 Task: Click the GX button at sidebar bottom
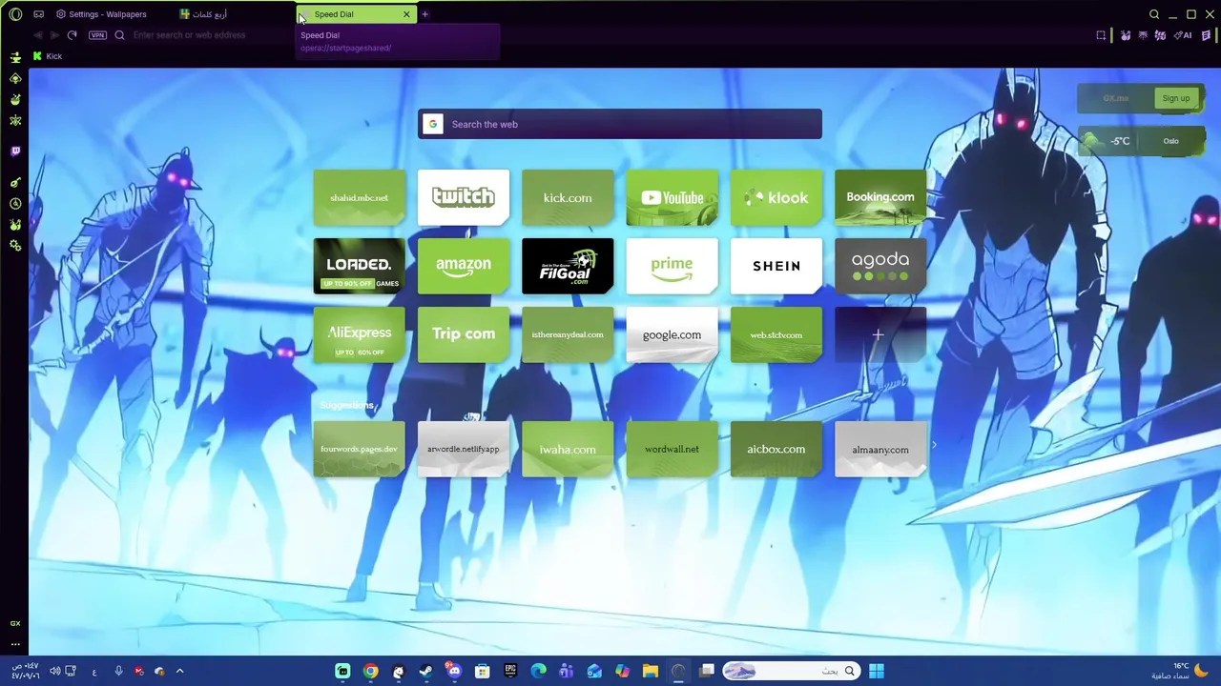click(x=15, y=623)
